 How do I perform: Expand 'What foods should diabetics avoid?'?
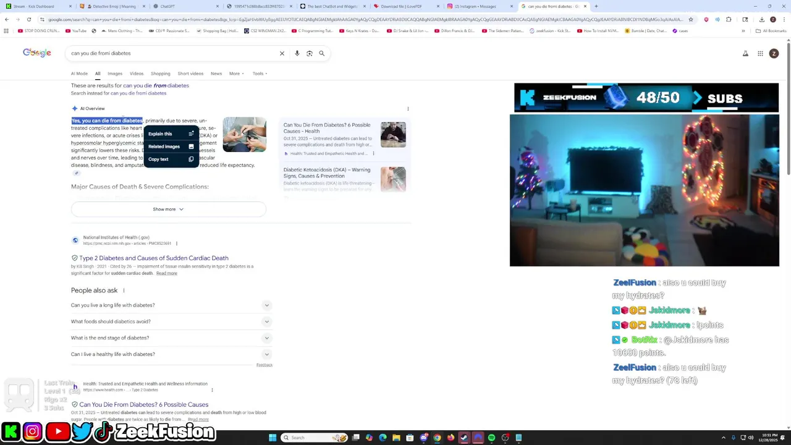pyautogui.click(x=171, y=321)
